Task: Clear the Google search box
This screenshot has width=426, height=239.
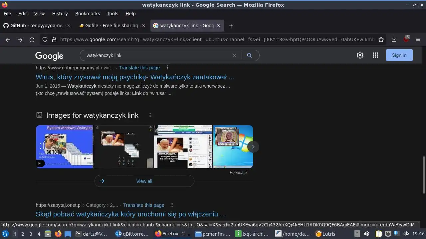Action: pyautogui.click(x=234, y=55)
